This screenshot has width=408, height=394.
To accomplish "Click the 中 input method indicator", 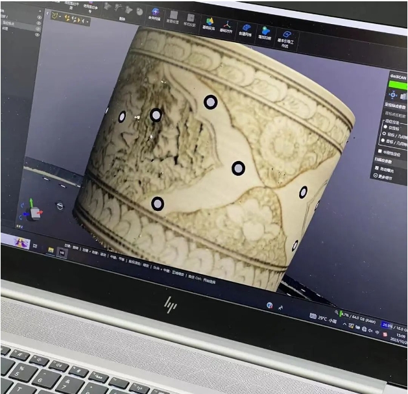I will pyautogui.click(x=377, y=332).
